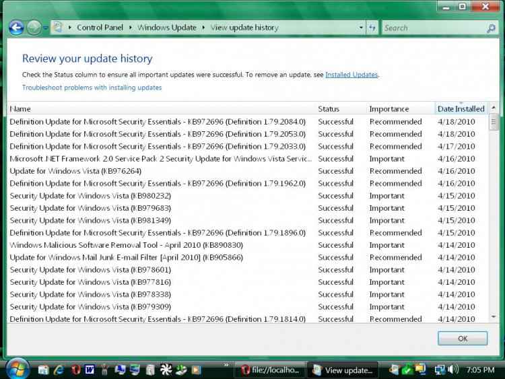This screenshot has width=505, height=379.
Task: Open the volume speaker tray icon
Action: [453, 370]
